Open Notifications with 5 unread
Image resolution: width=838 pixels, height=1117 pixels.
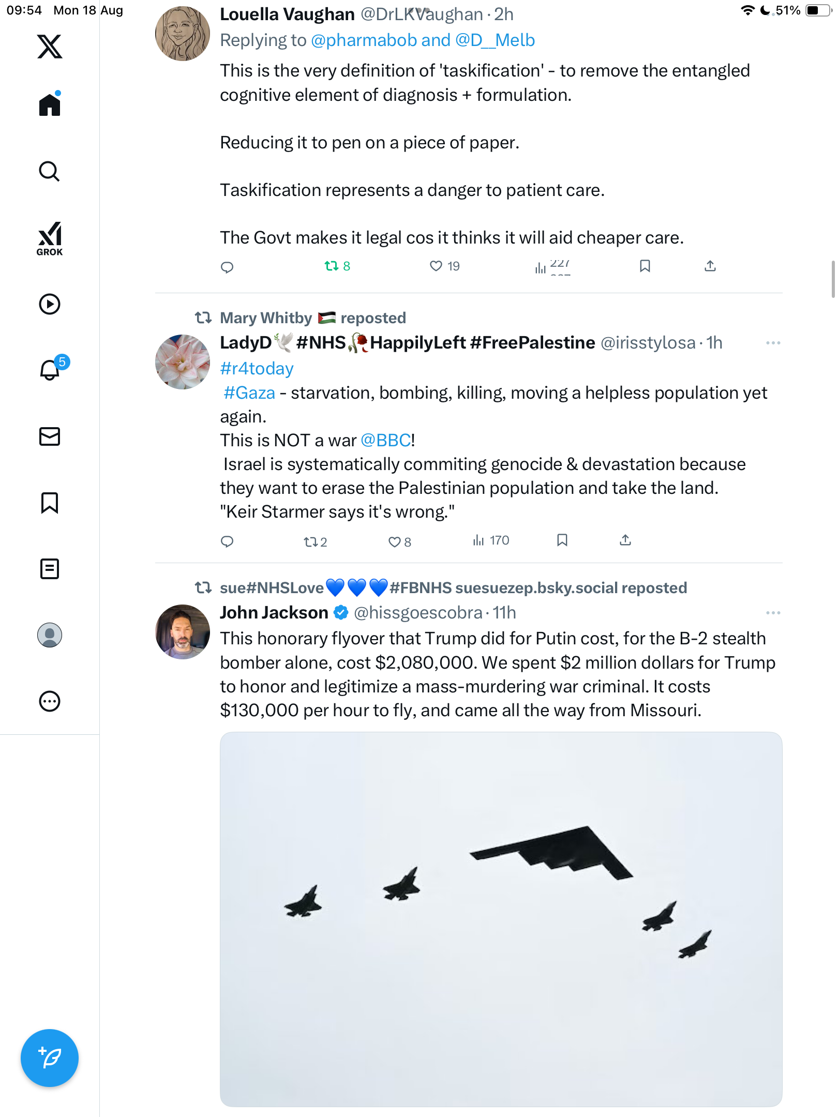click(x=50, y=370)
